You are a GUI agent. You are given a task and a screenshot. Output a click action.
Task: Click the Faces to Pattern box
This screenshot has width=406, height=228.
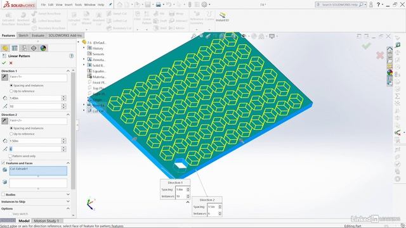38,183
